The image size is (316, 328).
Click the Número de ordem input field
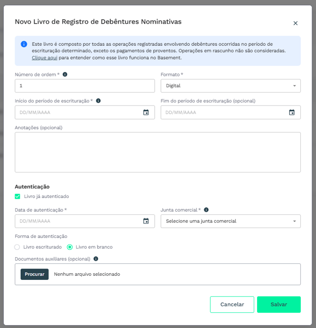(x=85, y=86)
